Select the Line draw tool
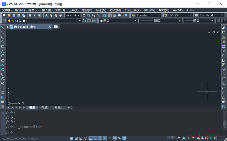 (3, 28)
